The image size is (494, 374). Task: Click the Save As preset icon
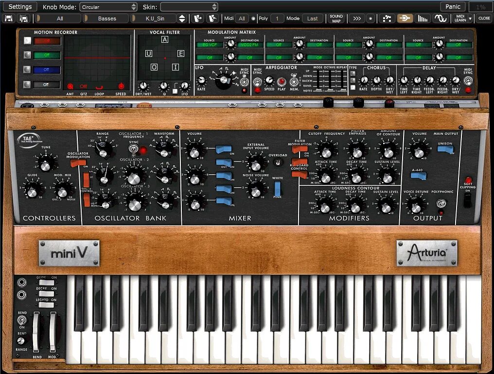[x=24, y=18]
